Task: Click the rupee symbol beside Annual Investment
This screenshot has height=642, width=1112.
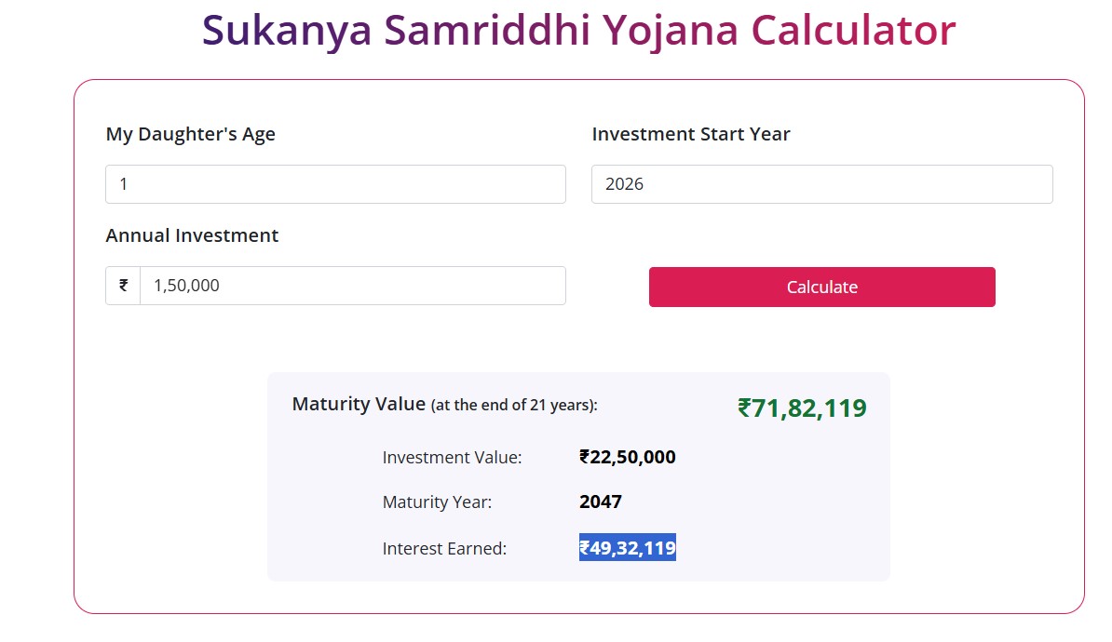Action: click(x=123, y=286)
